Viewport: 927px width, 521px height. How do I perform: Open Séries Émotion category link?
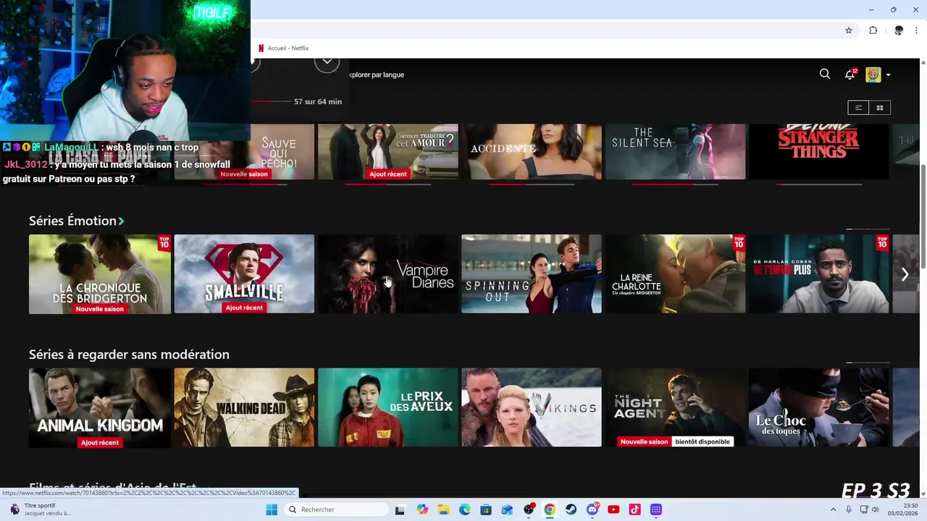point(76,221)
